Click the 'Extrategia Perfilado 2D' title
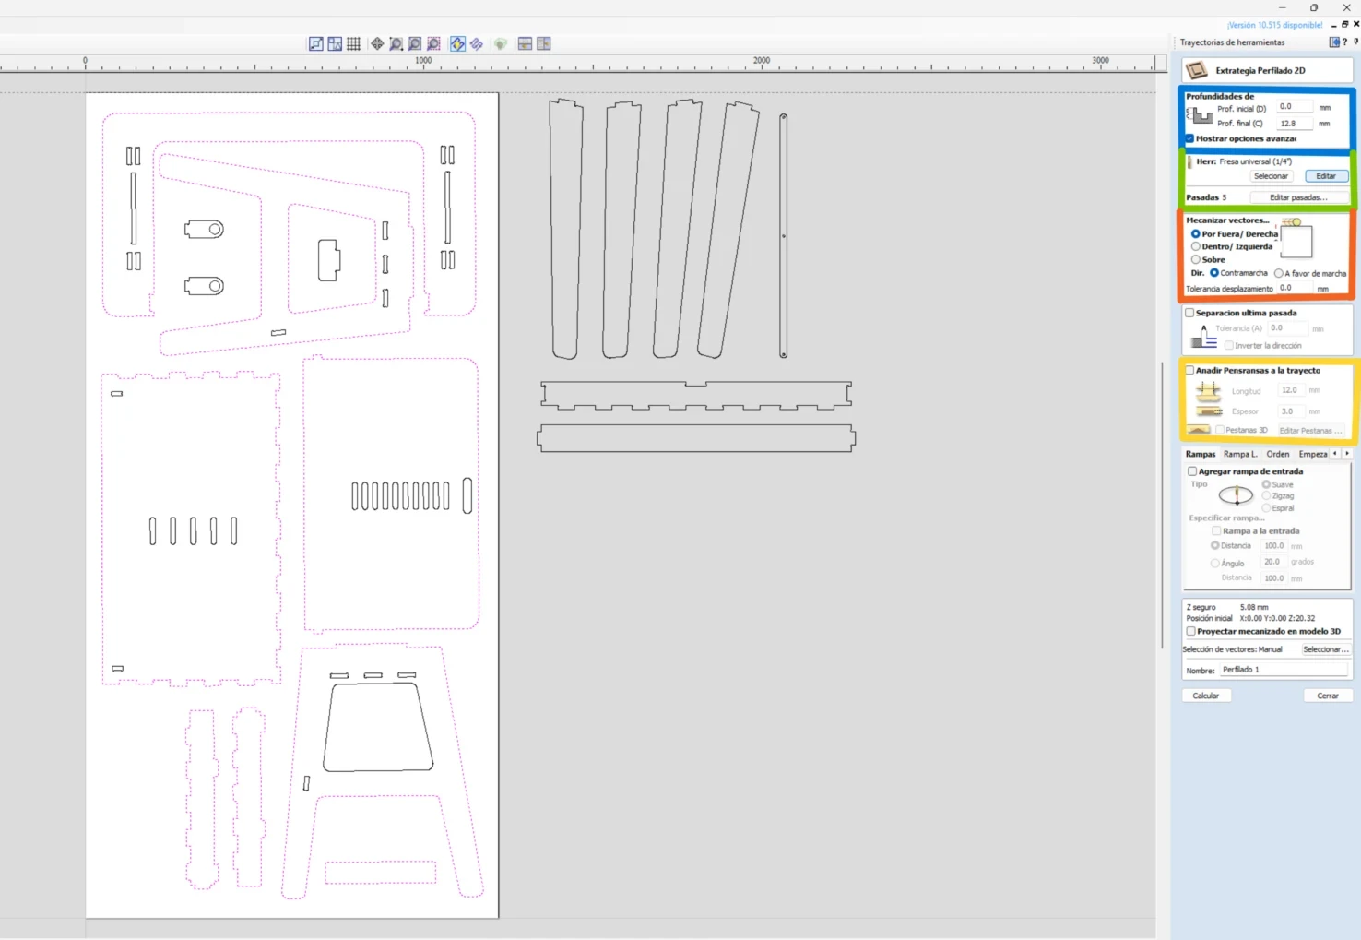 pyautogui.click(x=1260, y=70)
